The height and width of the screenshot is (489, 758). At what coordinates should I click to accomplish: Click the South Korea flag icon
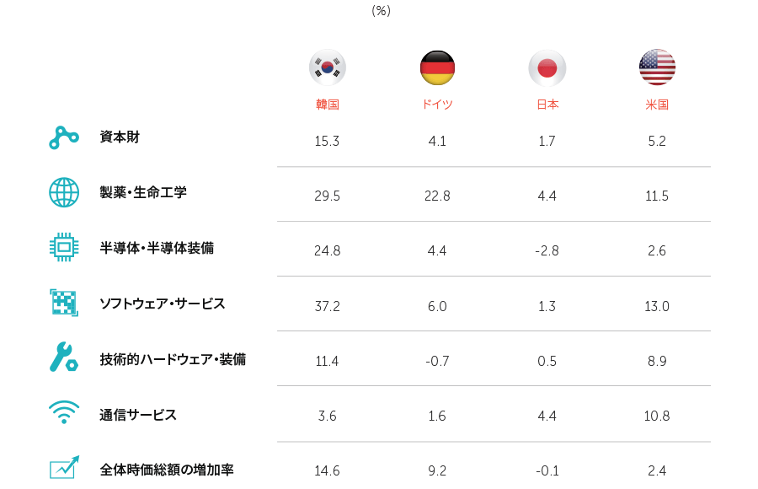(x=328, y=67)
